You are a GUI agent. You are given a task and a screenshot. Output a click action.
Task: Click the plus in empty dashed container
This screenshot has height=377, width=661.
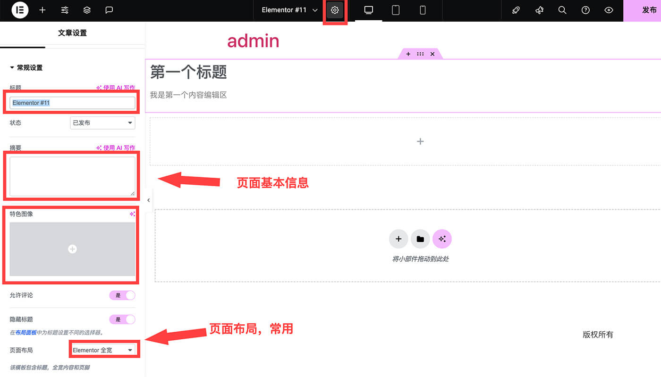[x=420, y=141]
